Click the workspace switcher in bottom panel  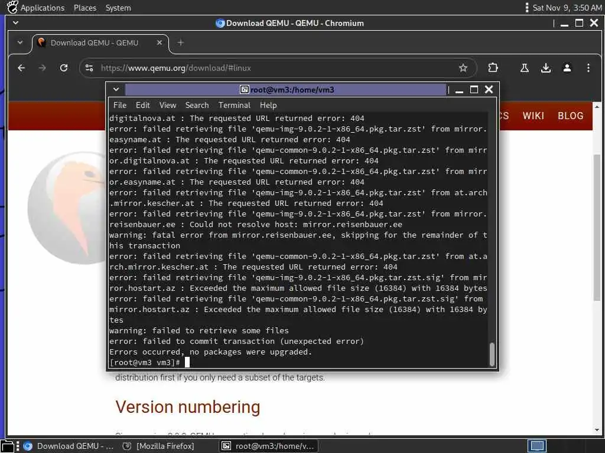[x=536, y=446]
